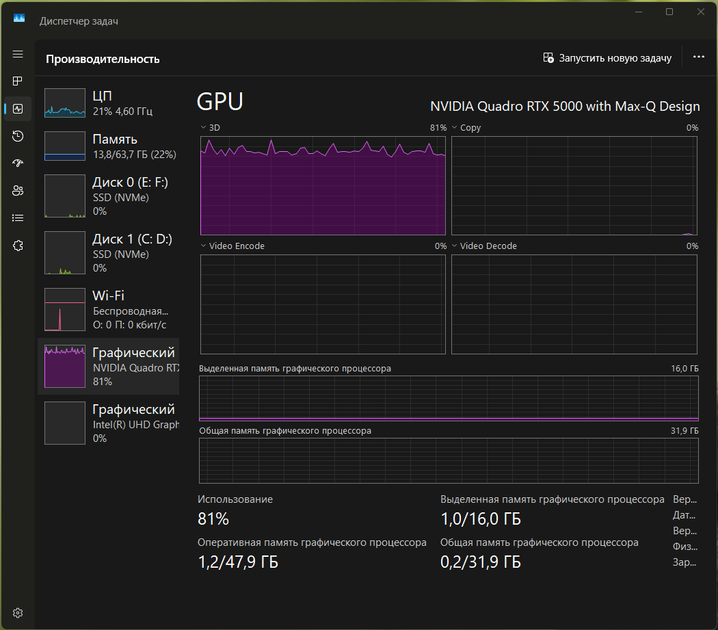The image size is (718, 630).
Task: Open the App history page icon
Action: tap(18, 136)
